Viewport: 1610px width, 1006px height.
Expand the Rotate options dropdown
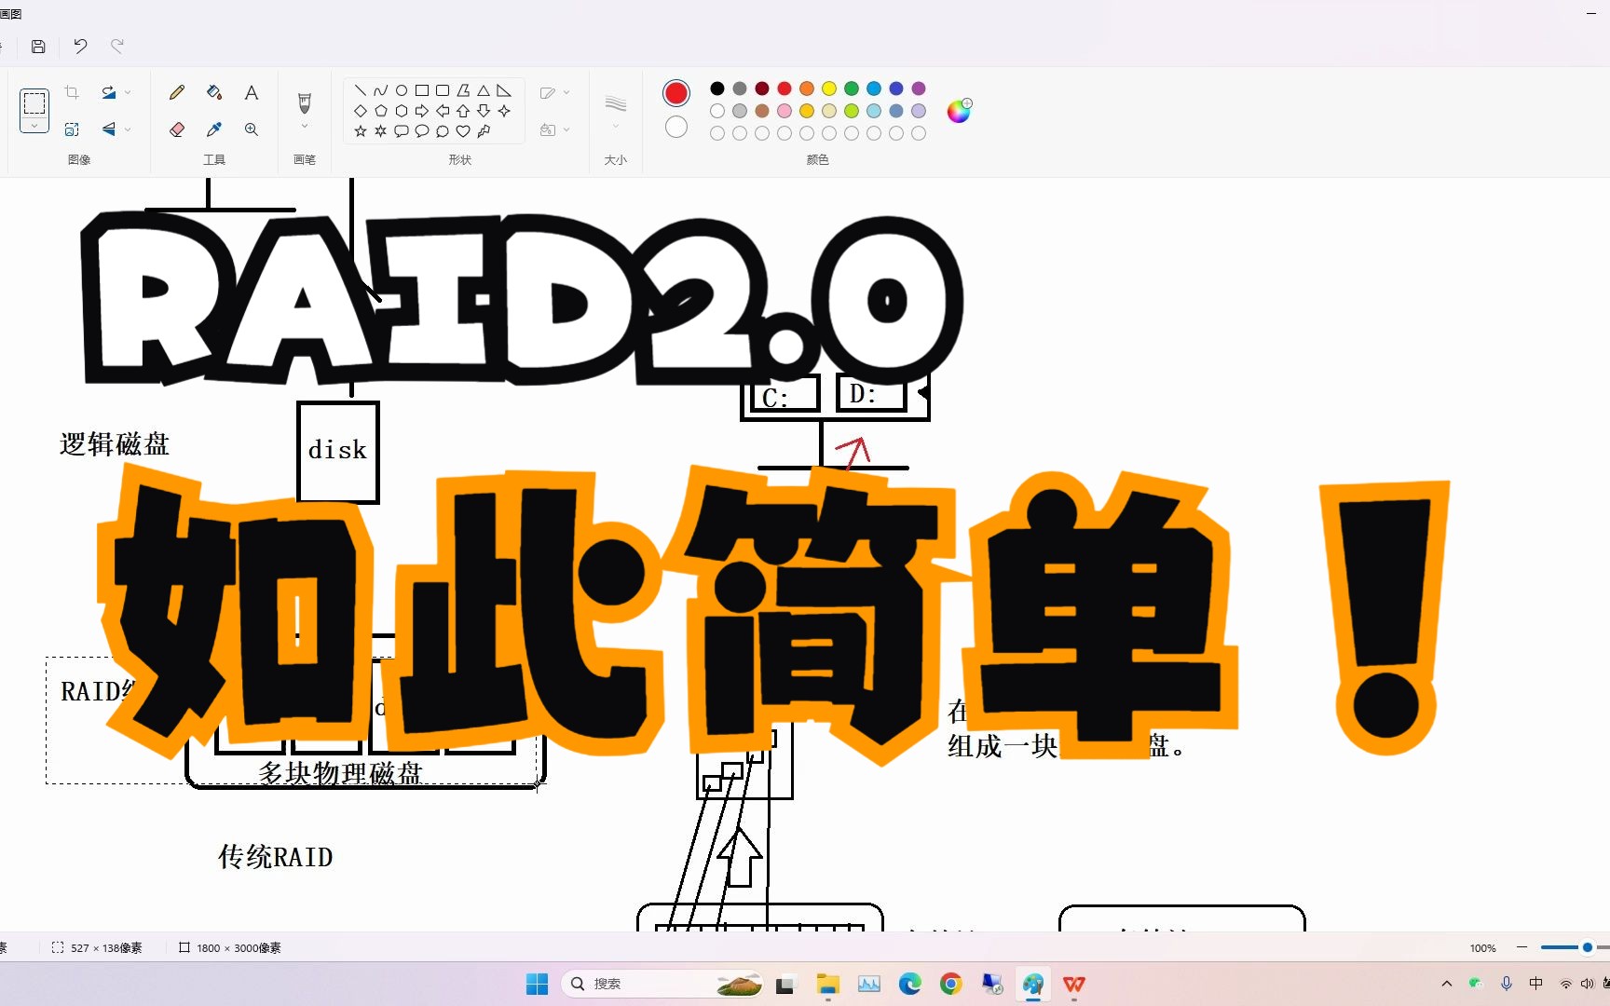128,92
